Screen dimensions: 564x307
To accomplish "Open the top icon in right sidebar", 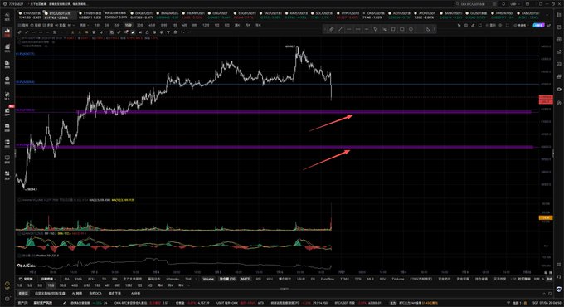I will tap(558, 15).
